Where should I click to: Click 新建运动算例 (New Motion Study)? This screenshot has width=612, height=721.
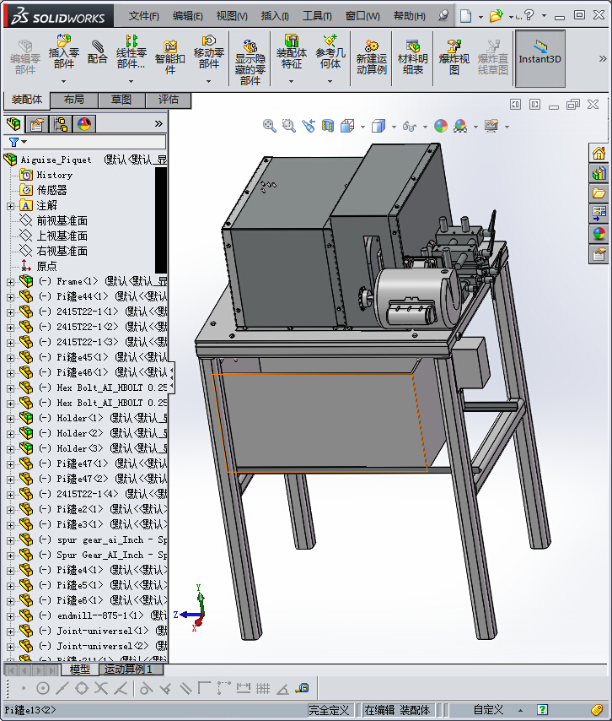(x=372, y=57)
